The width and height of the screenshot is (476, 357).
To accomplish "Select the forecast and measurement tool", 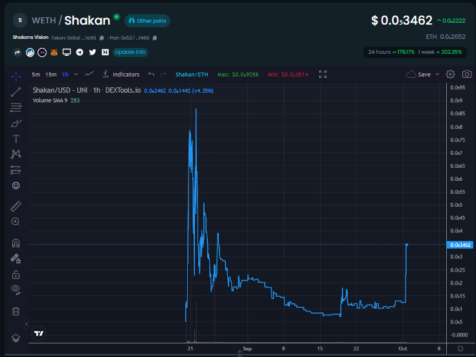I will point(16,170).
